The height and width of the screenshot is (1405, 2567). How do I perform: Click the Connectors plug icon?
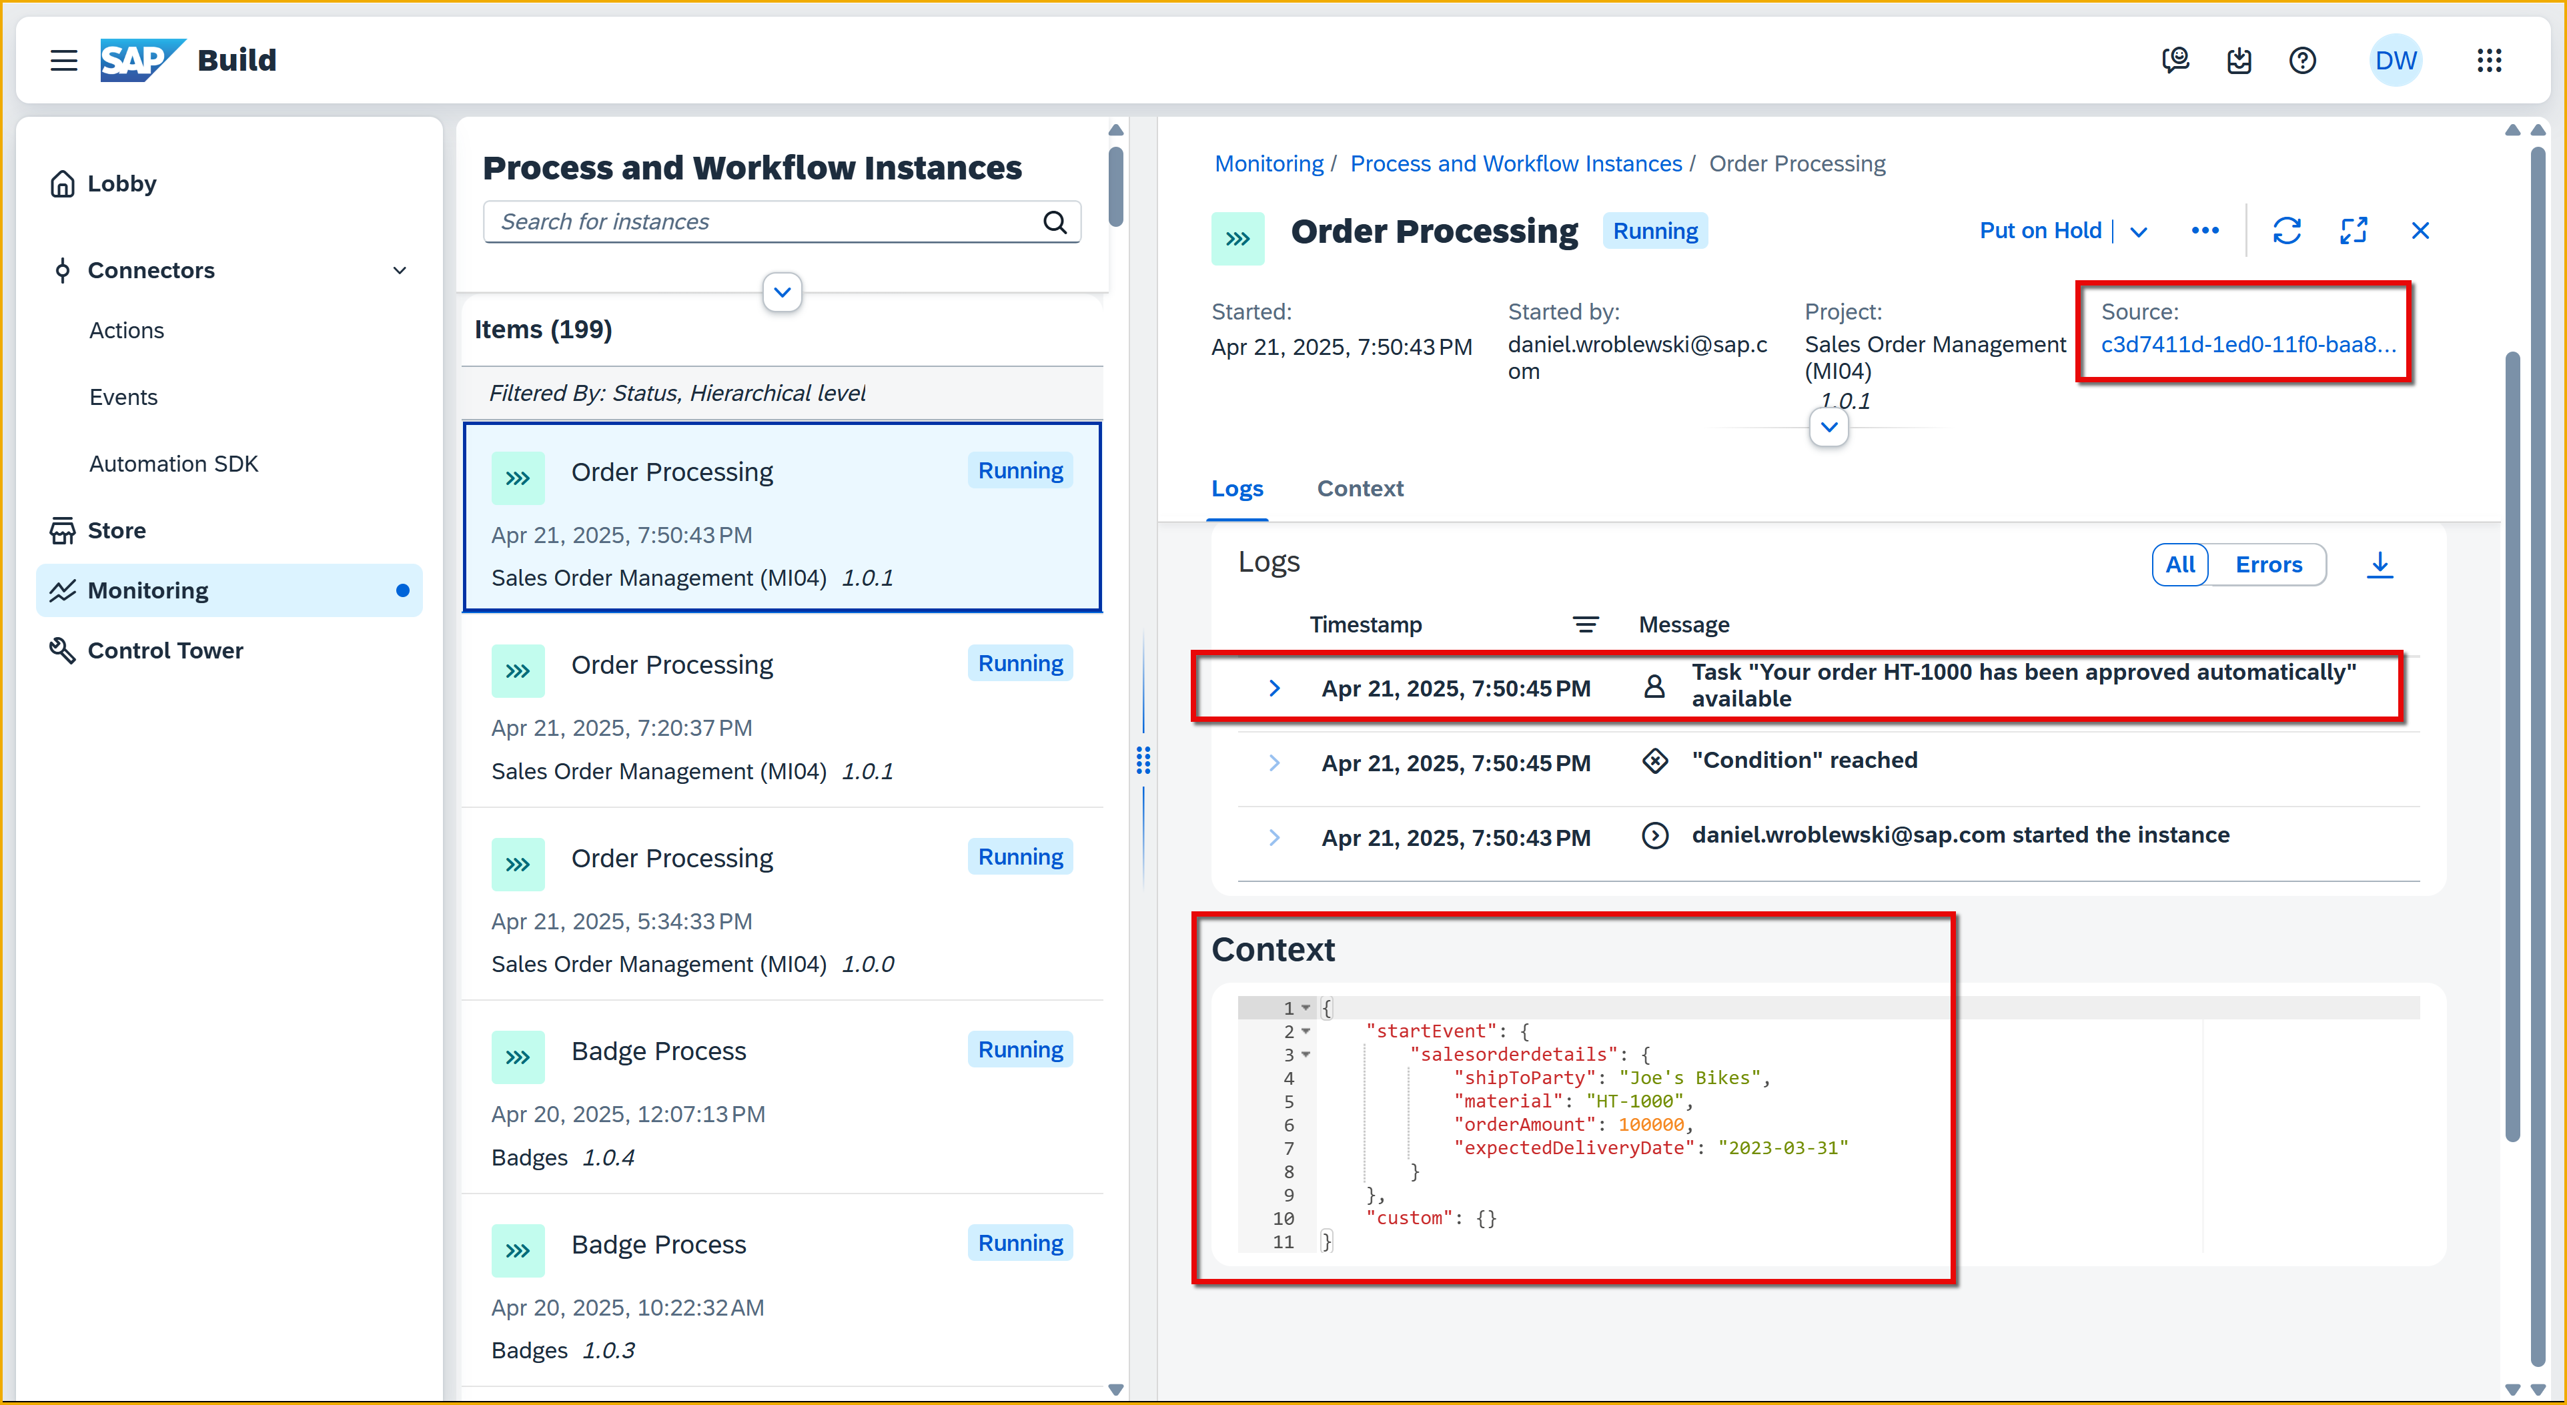[62, 270]
